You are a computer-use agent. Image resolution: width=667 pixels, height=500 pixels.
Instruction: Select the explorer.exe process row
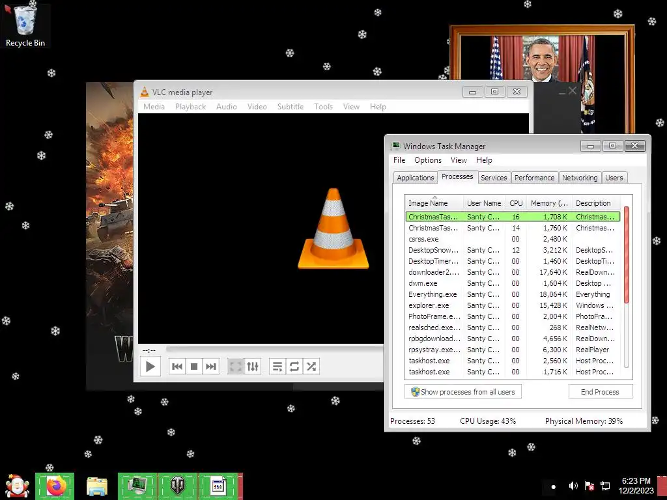point(513,305)
